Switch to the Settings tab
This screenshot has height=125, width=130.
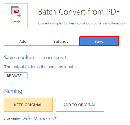click(x=61, y=41)
